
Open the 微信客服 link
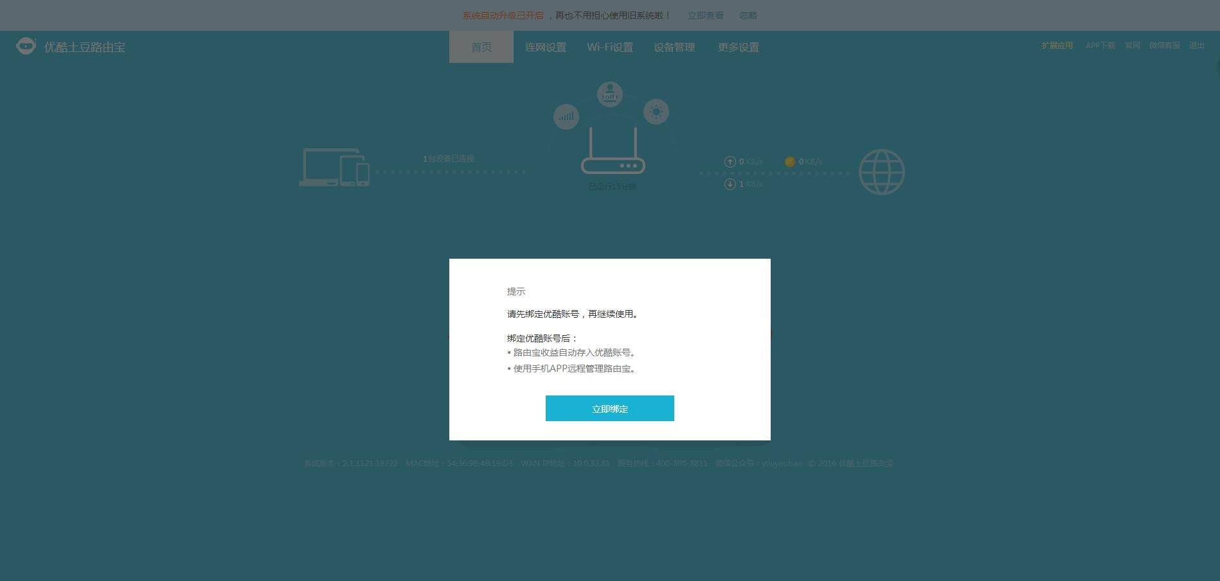1164,46
